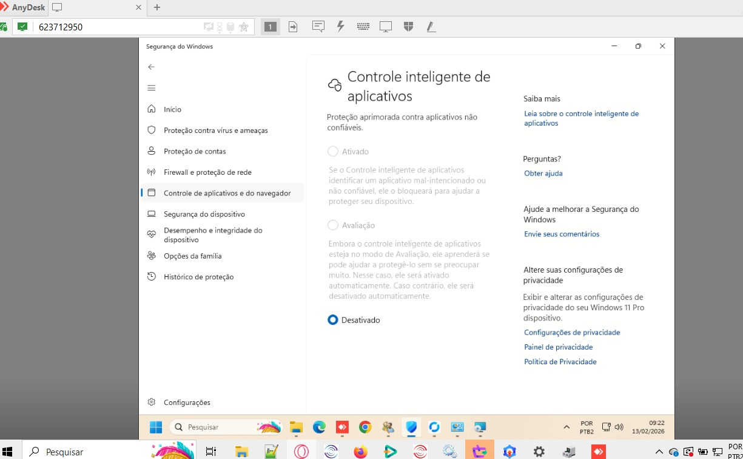Click the AnyDesk address input field
The height and width of the screenshot is (459, 743).
coord(118,27)
